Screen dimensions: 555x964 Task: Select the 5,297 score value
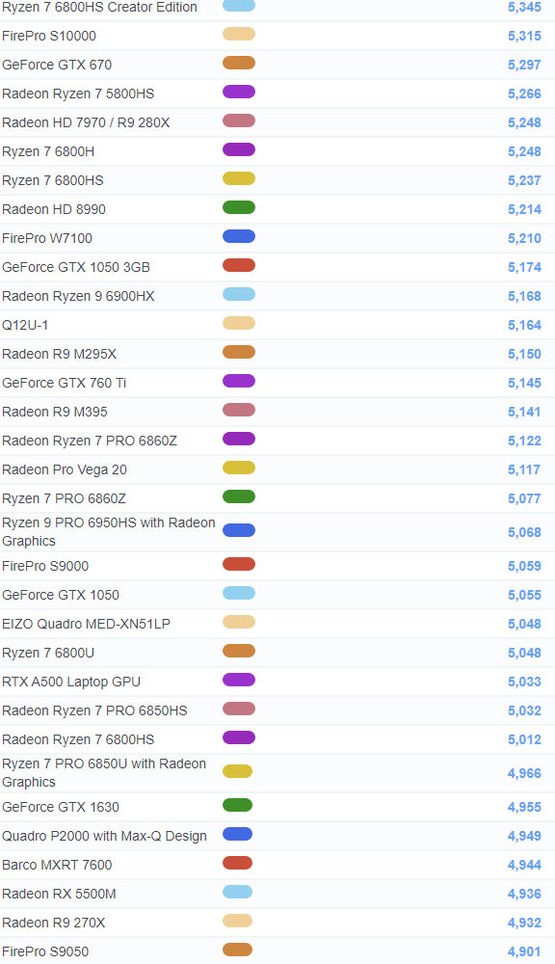click(524, 65)
